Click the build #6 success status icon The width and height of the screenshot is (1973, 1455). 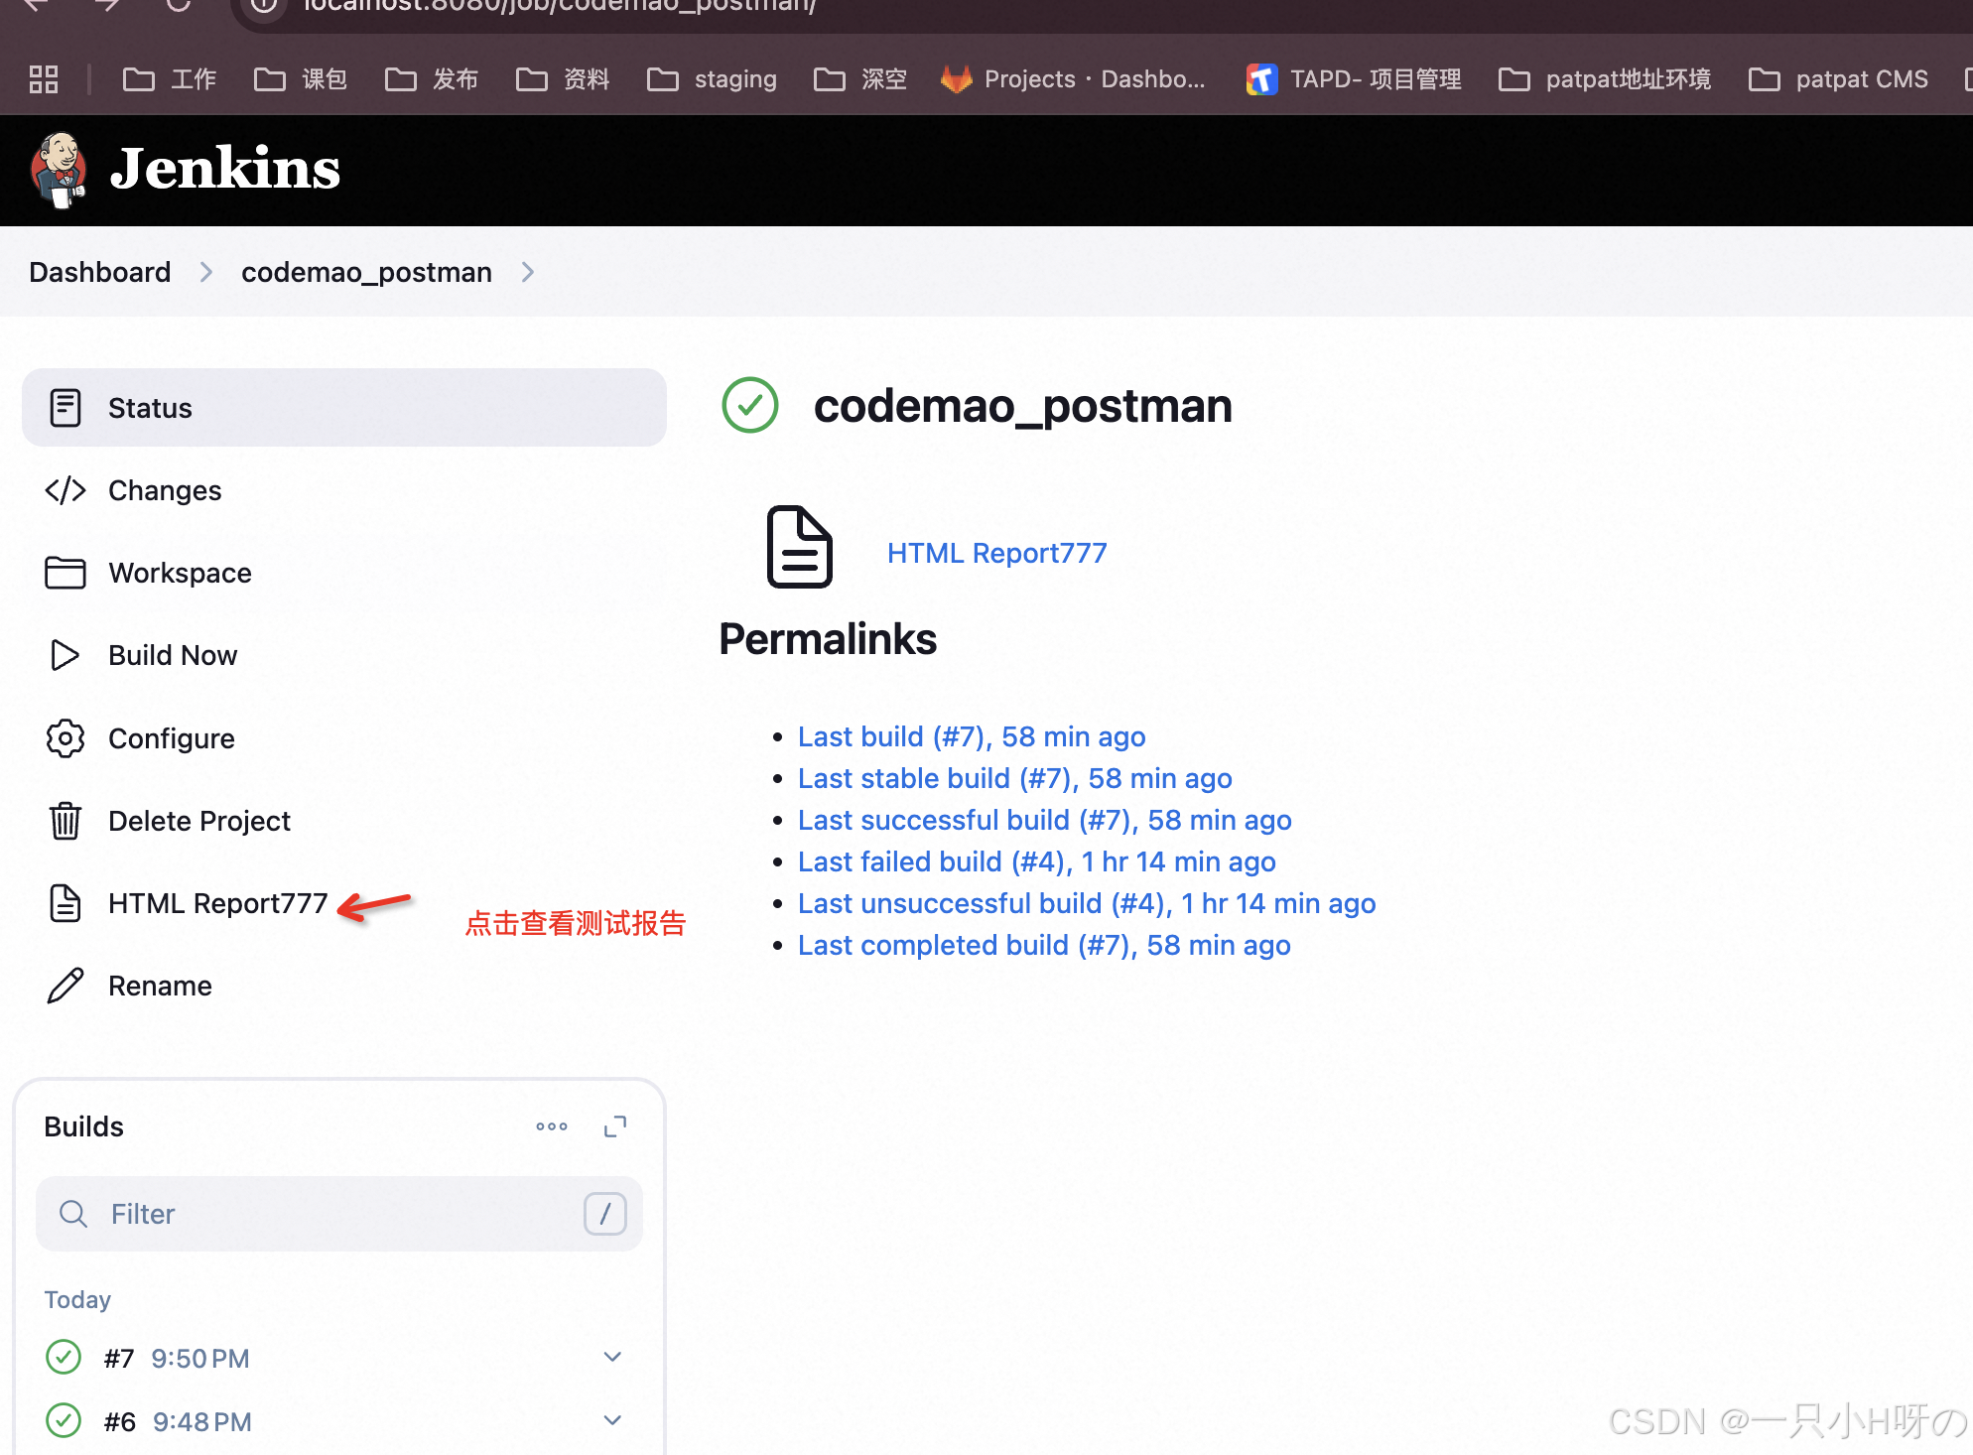(x=64, y=1420)
